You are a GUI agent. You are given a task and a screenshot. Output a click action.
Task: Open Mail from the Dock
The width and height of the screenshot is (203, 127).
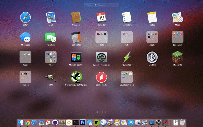[x=41, y=123]
